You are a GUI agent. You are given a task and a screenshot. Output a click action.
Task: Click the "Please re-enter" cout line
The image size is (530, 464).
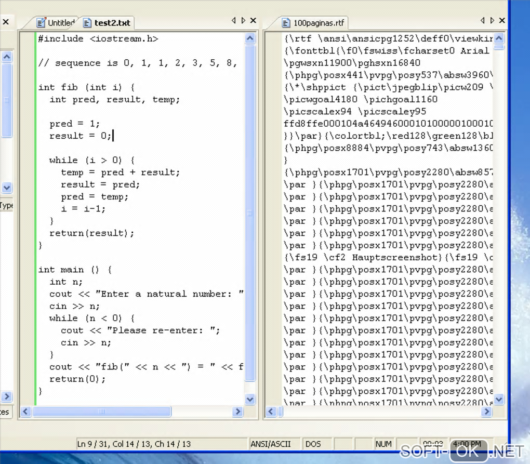click(140, 330)
